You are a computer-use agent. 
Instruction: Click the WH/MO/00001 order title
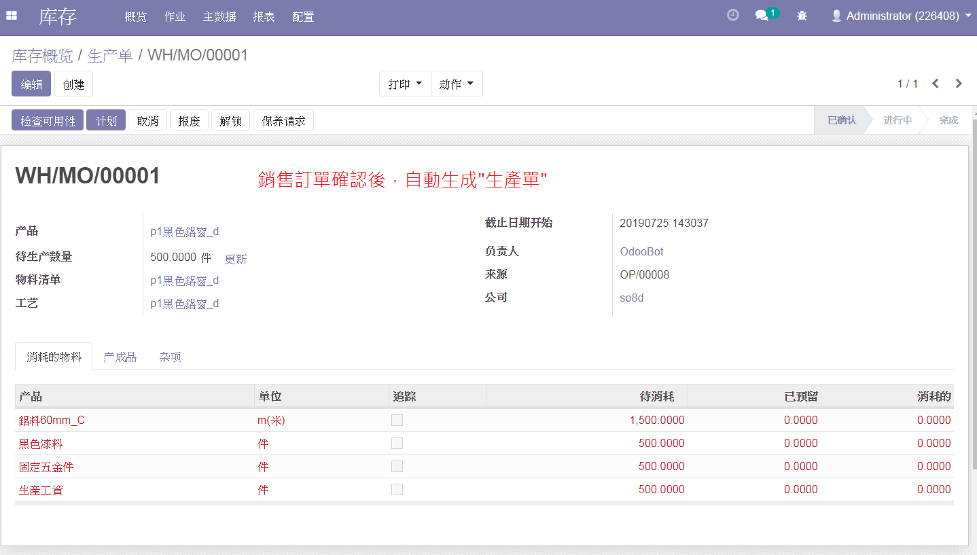click(88, 176)
